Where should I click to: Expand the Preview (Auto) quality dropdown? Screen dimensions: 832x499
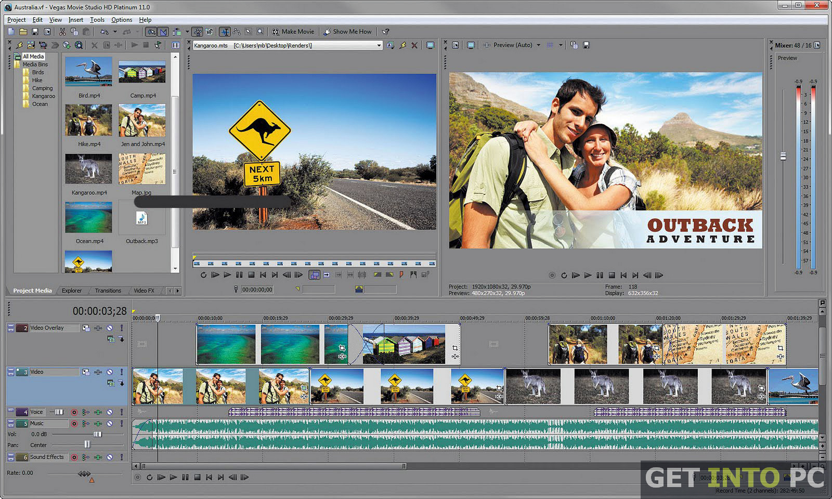(x=538, y=45)
